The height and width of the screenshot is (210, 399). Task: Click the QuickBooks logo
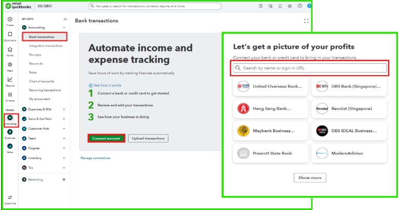coord(18,6)
